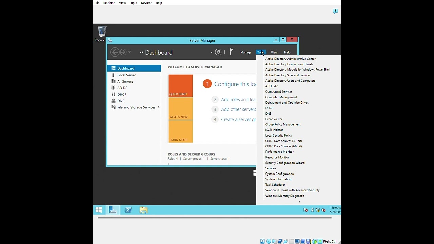Viewport: 434px width, 244px height.
Task: Click the Add roles and features link
Action: (238, 99)
